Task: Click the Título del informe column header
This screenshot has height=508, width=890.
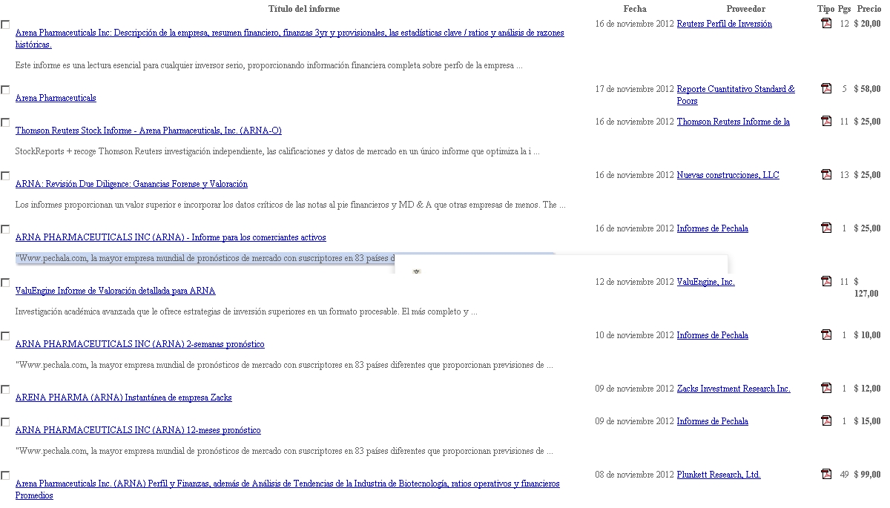Action: click(304, 9)
